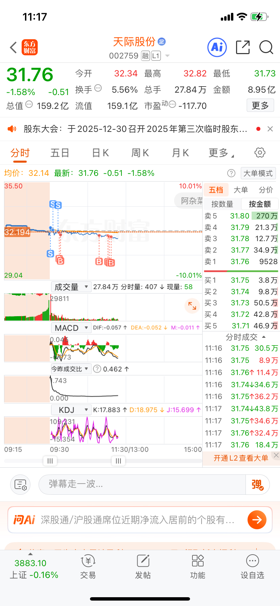Tap the 卖1 31.76 order row

tap(241, 262)
